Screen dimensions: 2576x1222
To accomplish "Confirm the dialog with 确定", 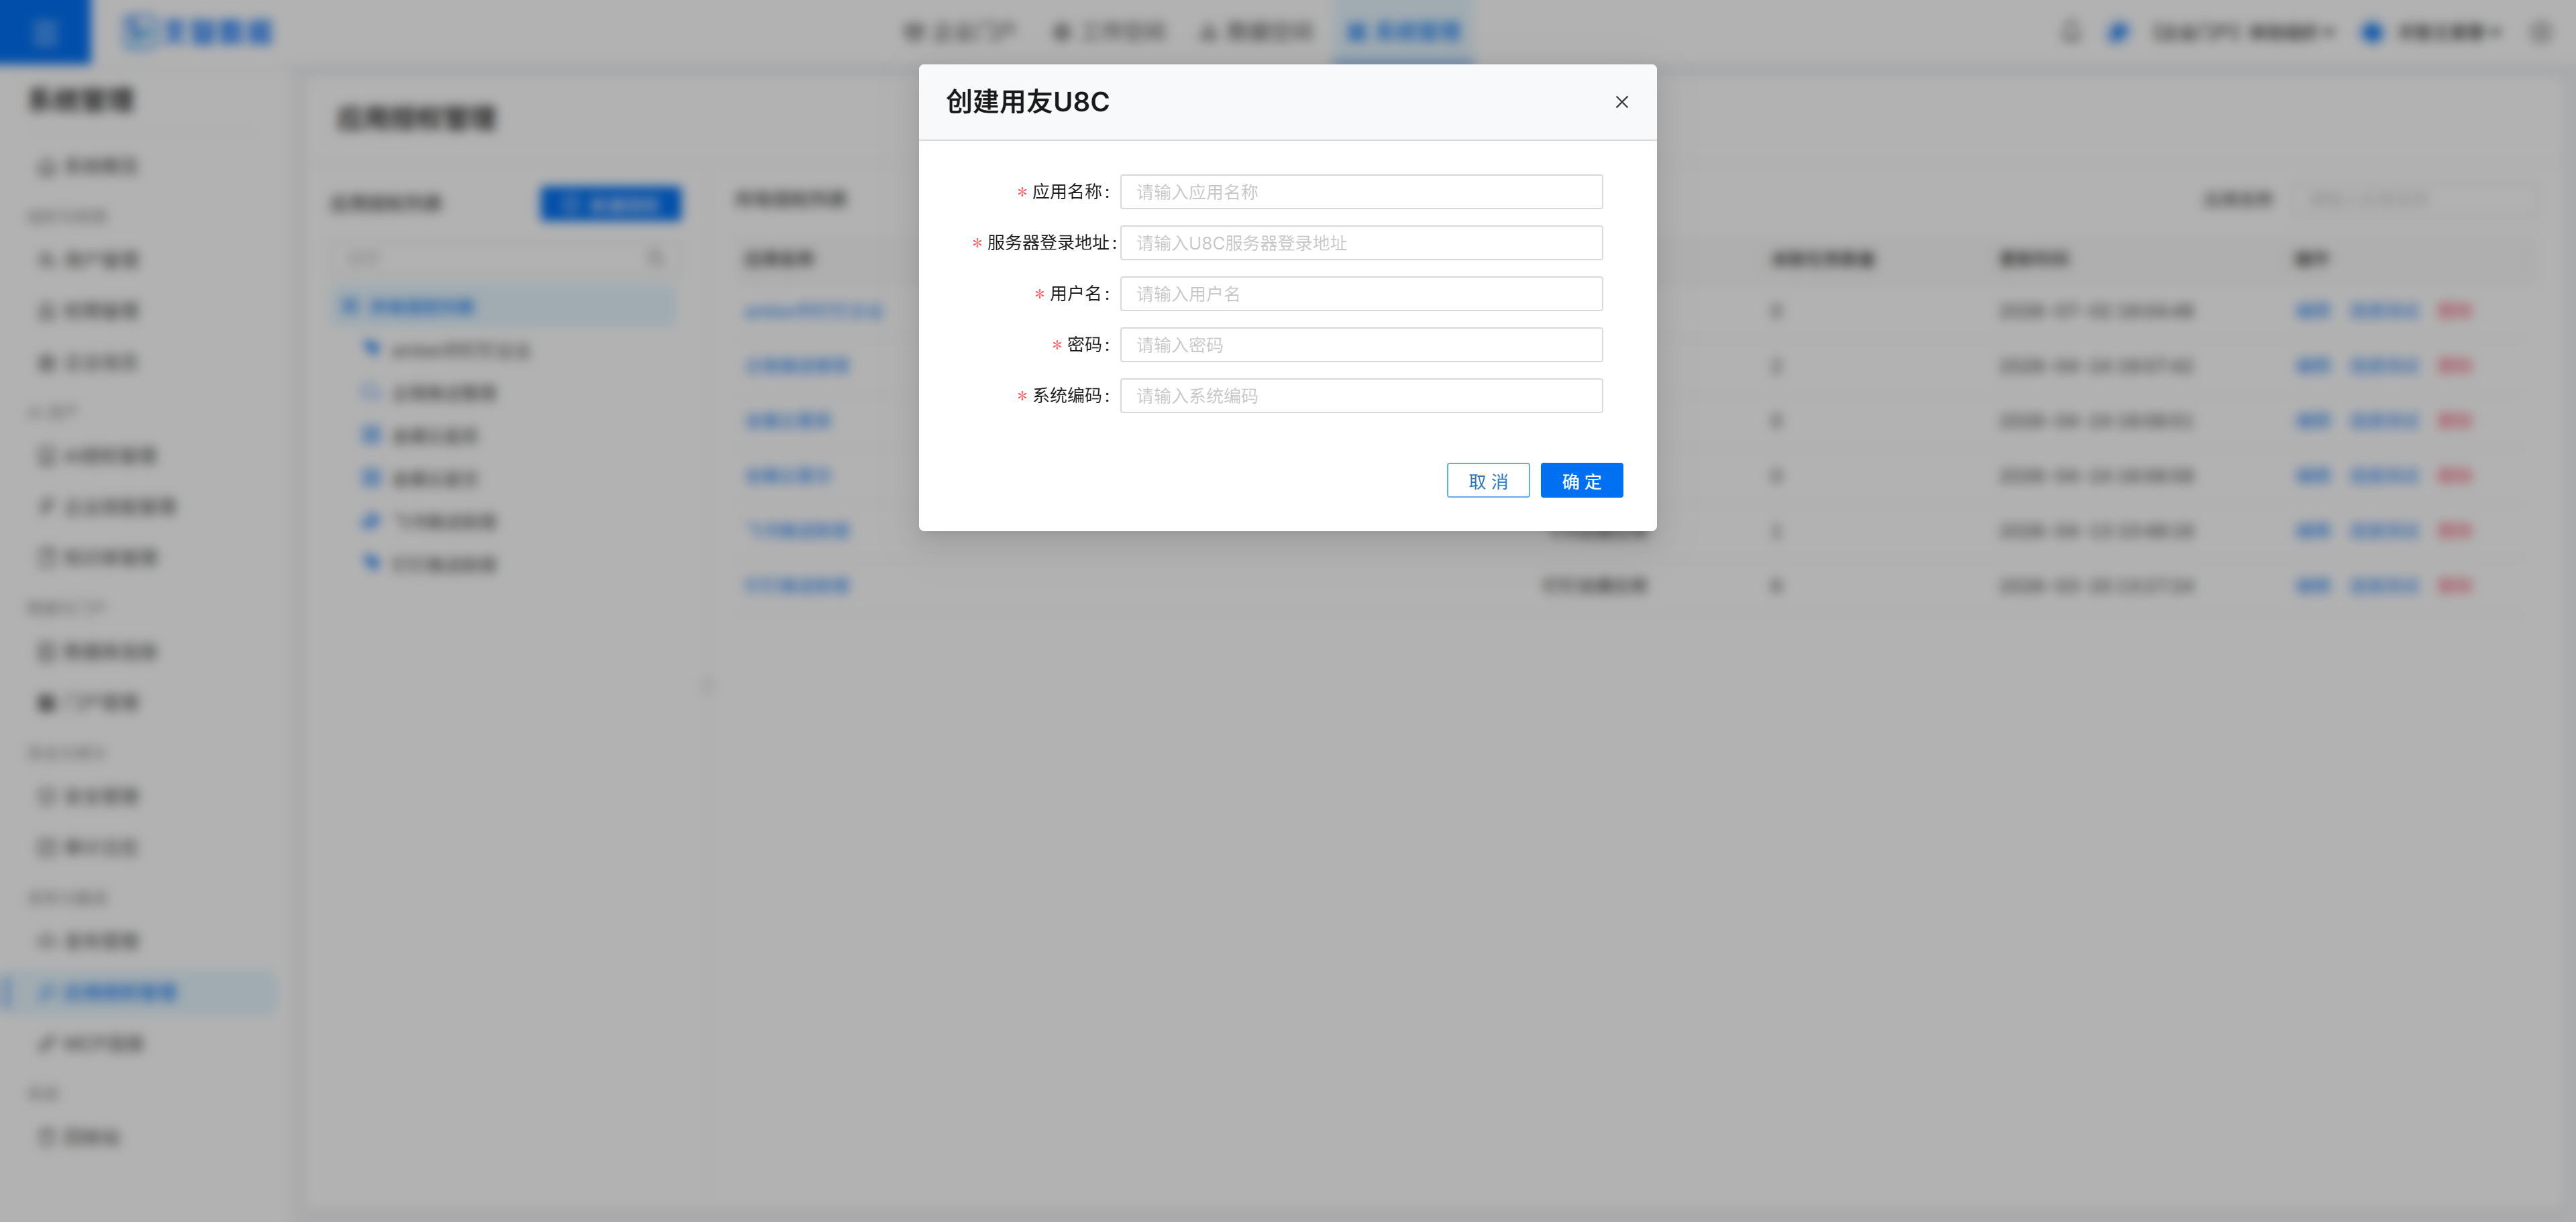I will 1581,481.
